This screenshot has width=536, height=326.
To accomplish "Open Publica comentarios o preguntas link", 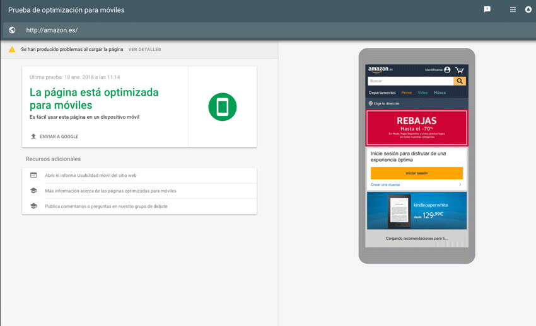I will pyautogui.click(x=106, y=206).
